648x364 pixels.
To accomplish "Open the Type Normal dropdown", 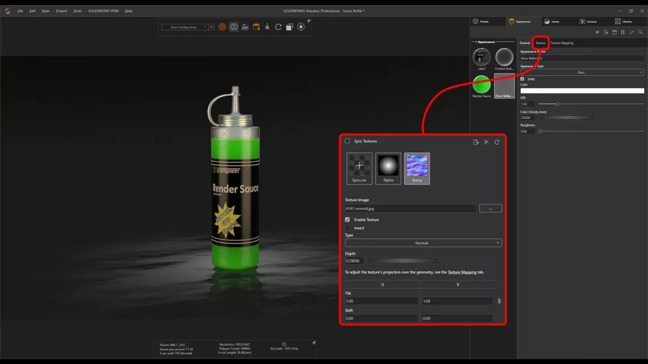I will point(423,243).
